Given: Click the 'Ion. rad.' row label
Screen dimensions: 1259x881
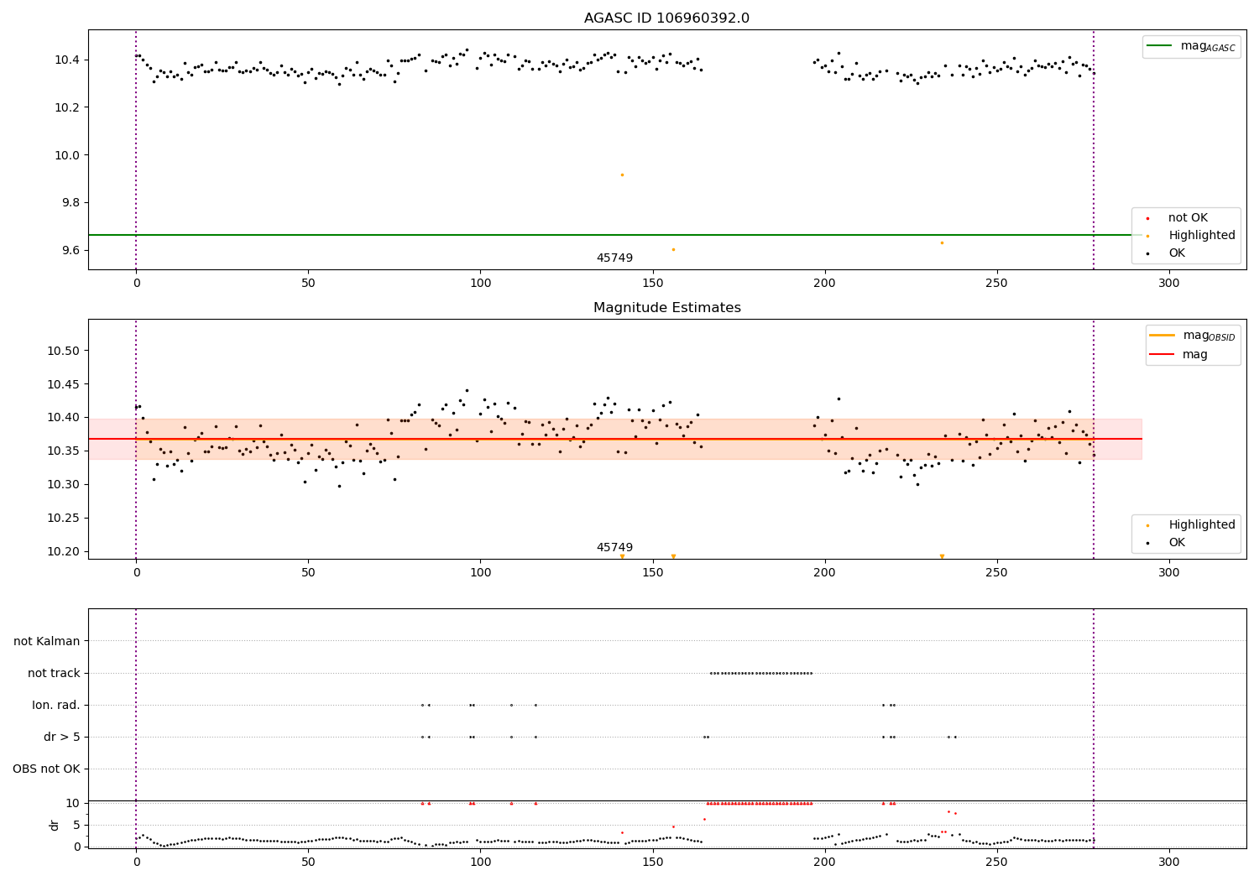Looking at the screenshot, I should pyautogui.click(x=56, y=705).
